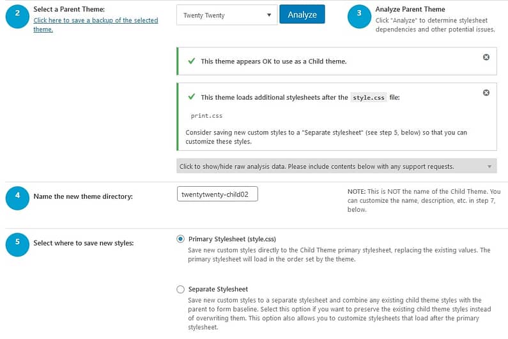Image resolution: width=508 pixels, height=339 pixels.
Task: Click the step 3 circle badge
Action: pyautogui.click(x=359, y=17)
